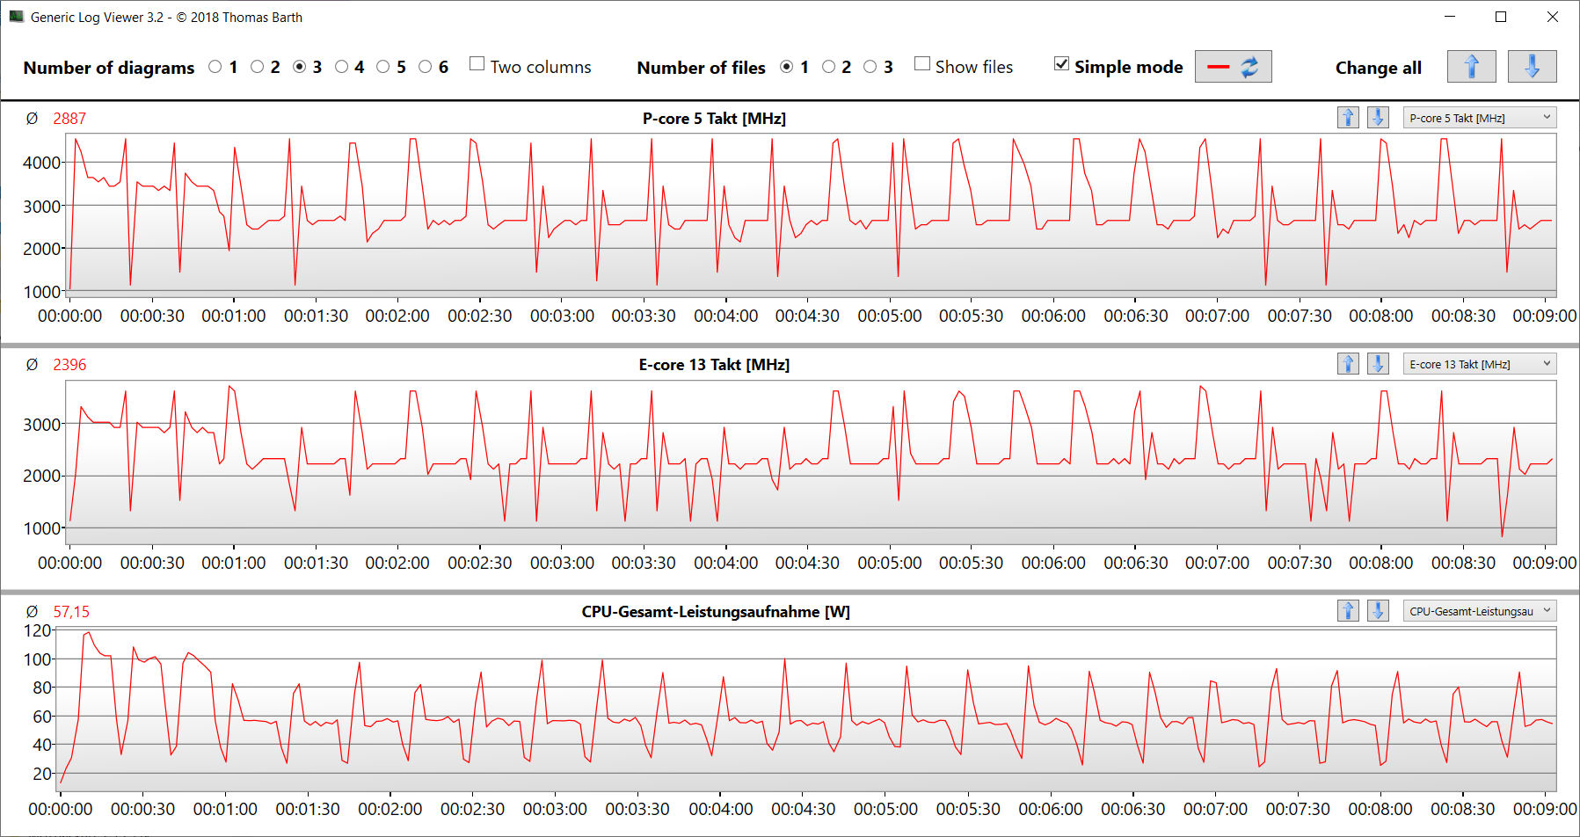Enable the Two columns checkbox

pos(477,64)
